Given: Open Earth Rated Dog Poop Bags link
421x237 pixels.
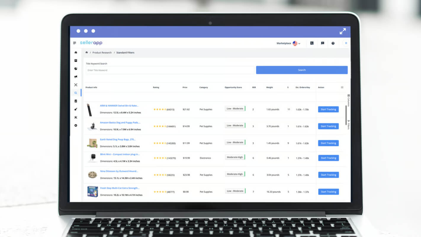Looking at the screenshot, I should [x=118, y=139].
